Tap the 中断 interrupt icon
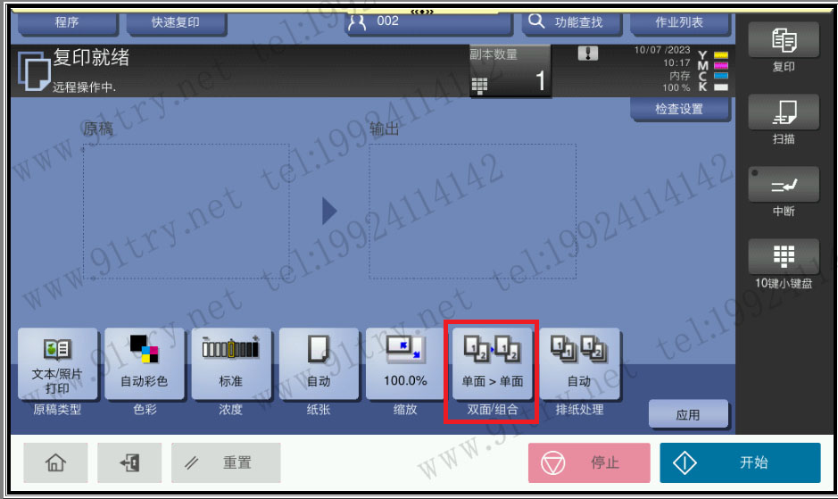Screen dimensions: 838x499 (784, 185)
